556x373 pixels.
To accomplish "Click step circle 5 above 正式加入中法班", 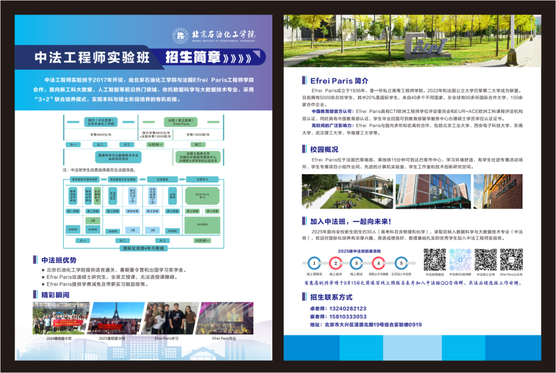I will pos(401,263).
